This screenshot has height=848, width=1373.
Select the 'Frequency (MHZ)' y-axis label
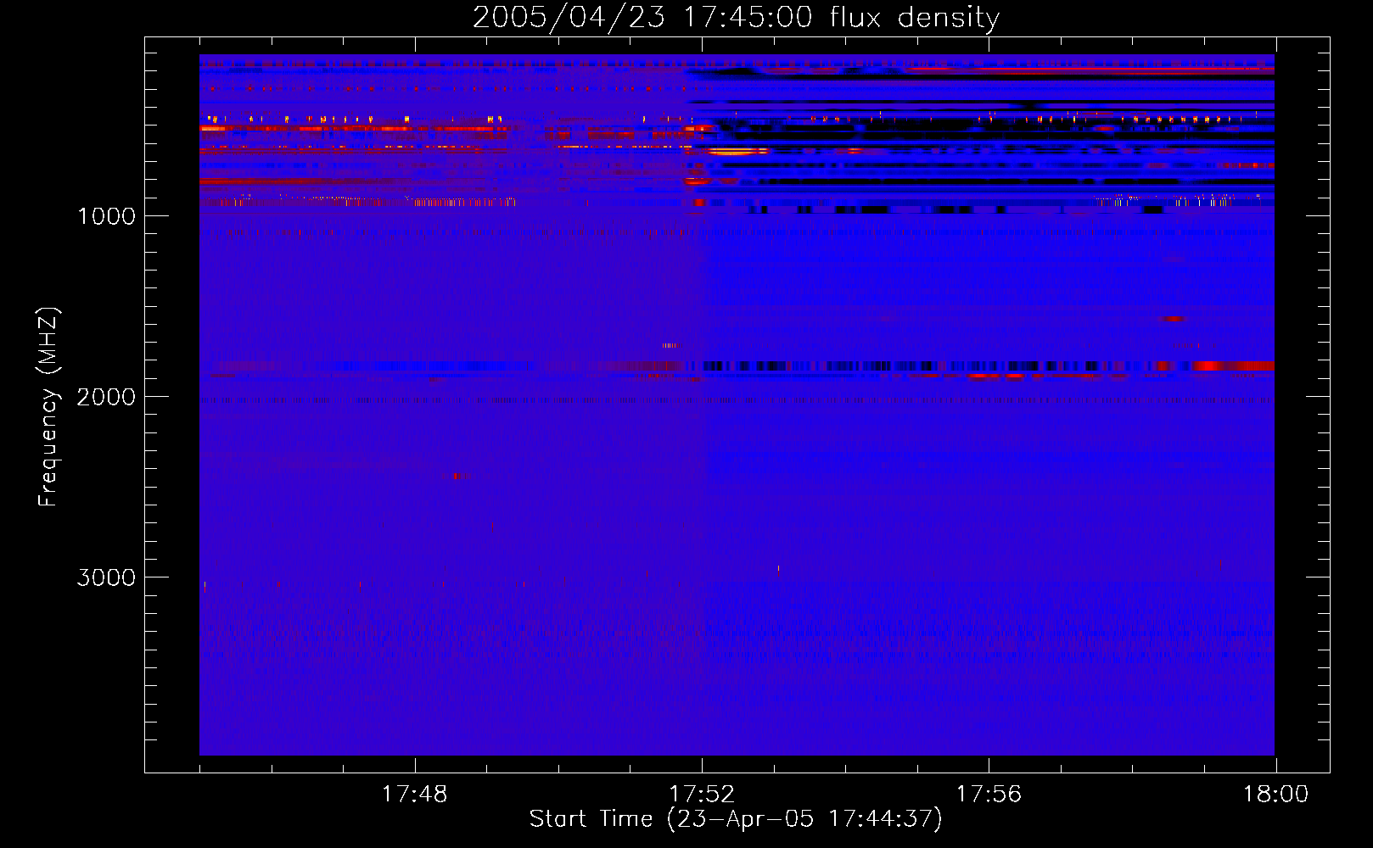[x=48, y=407]
